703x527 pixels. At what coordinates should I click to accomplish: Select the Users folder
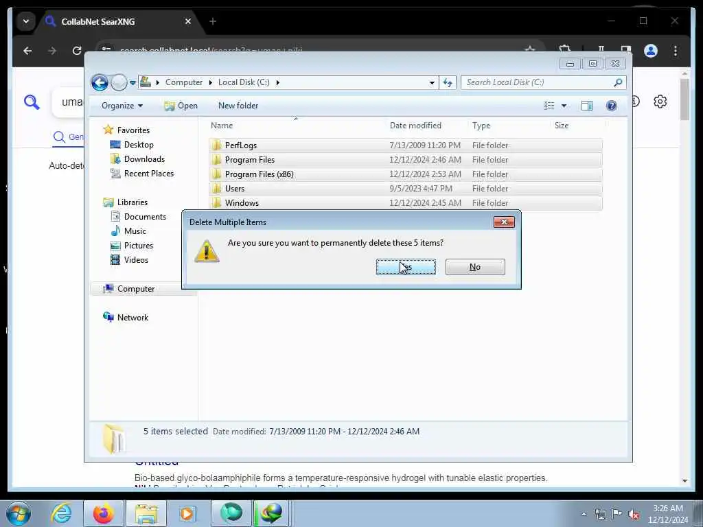click(405, 188)
